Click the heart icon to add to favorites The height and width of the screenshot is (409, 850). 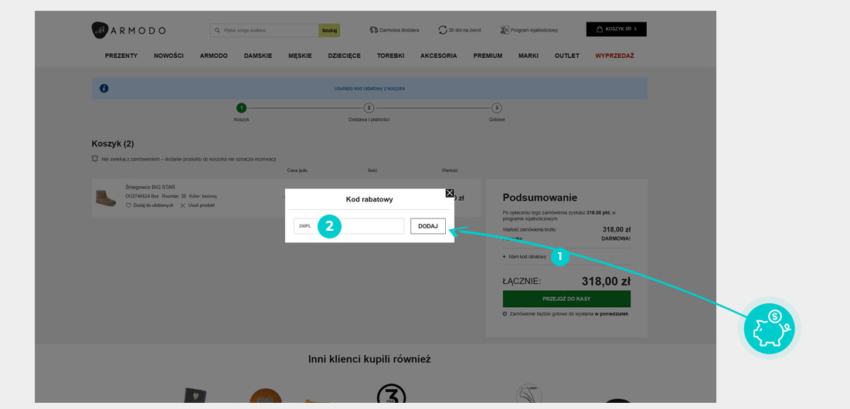tap(129, 205)
